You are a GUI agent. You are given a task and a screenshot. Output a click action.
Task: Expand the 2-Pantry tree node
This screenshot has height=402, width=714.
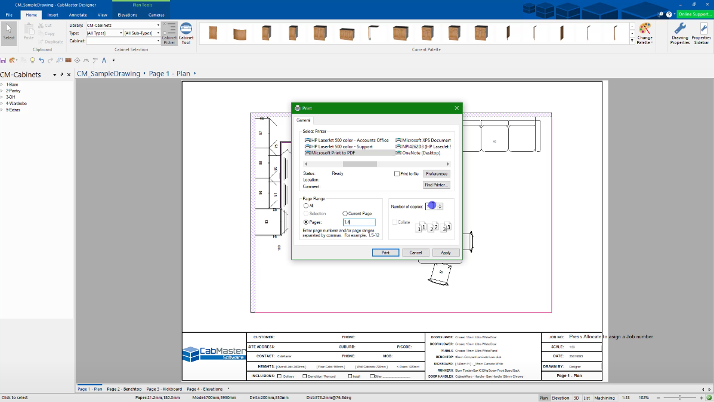[x=2, y=91]
